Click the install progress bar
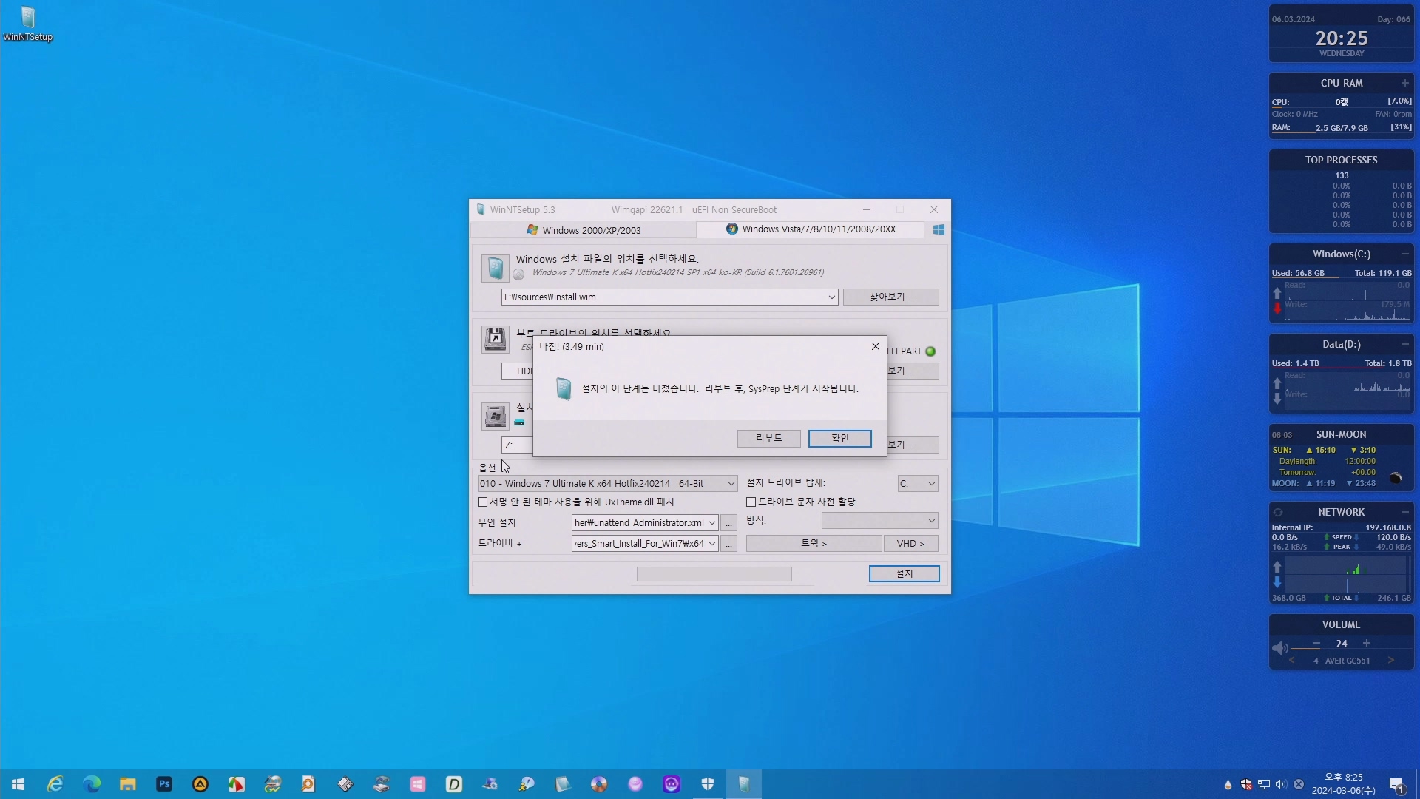This screenshot has height=799, width=1420. tap(714, 574)
